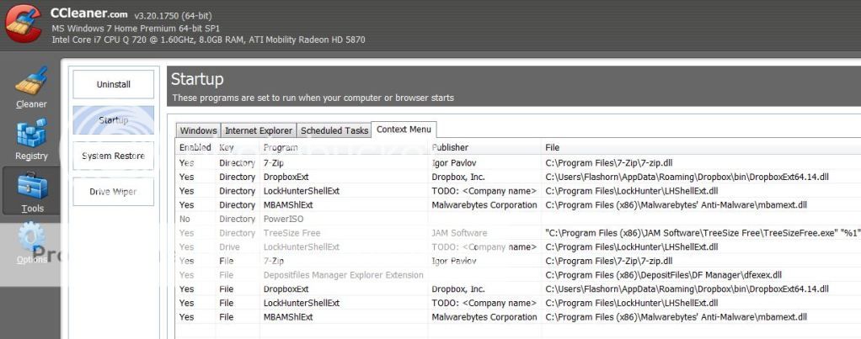Open the Options gear icon
The image size is (861, 339).
(x=31, y=237)
